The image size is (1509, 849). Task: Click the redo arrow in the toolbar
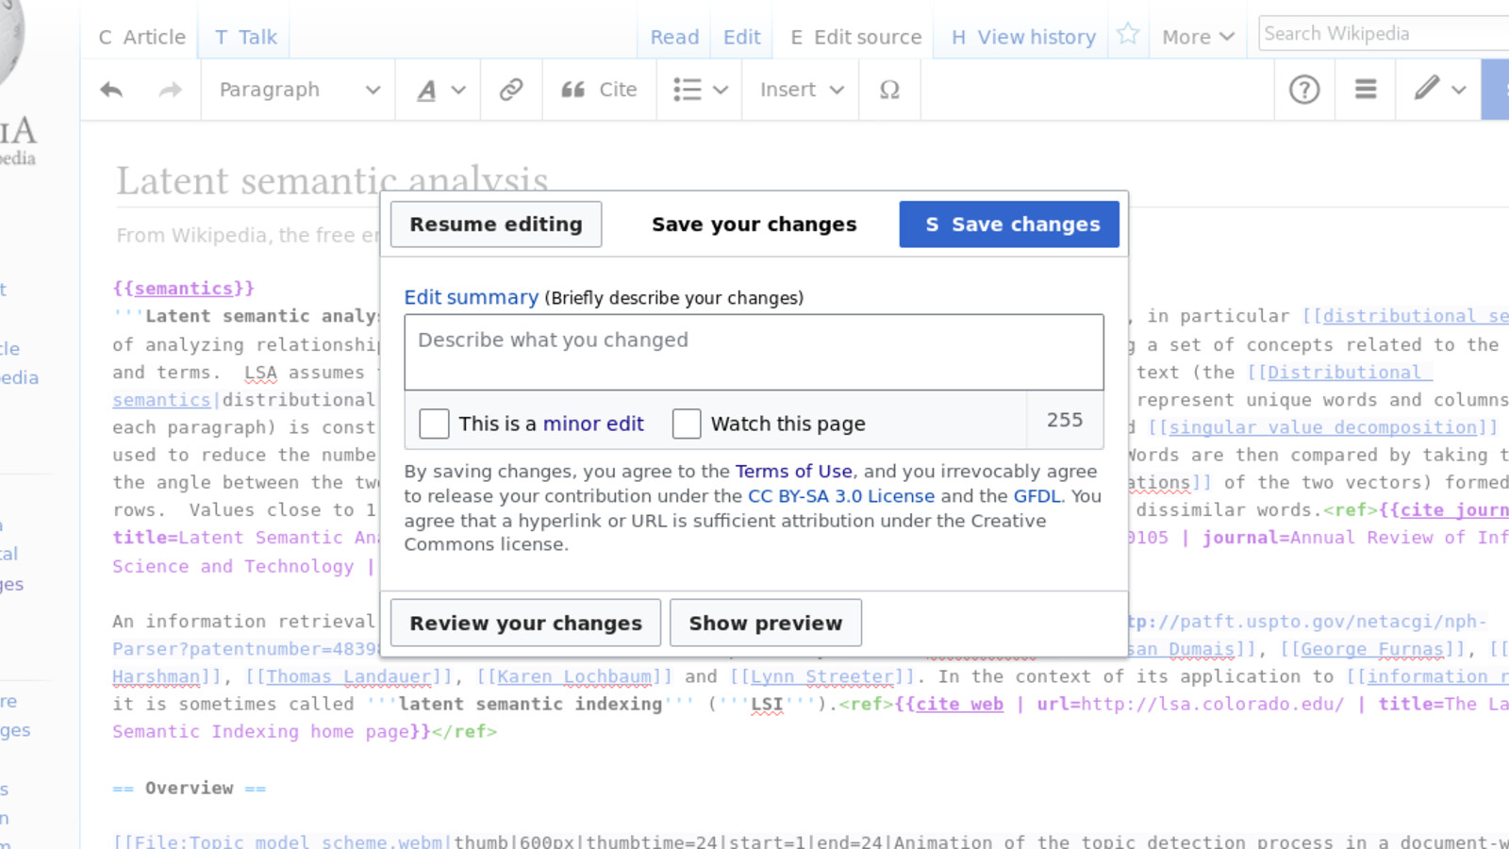coord(170,90)
